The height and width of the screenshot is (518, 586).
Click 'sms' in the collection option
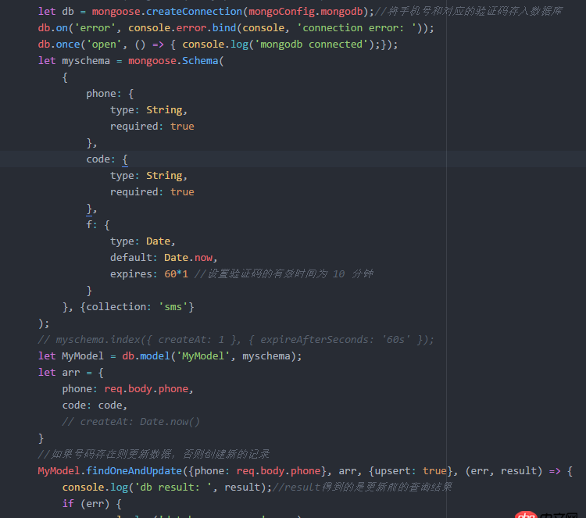173,307
